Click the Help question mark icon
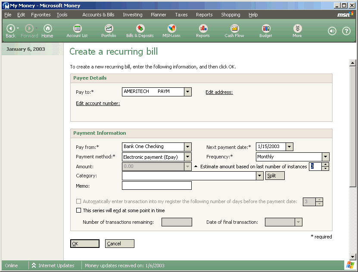Screen dimensions: 358x272 pyautogui.click(x=346, y=31)
